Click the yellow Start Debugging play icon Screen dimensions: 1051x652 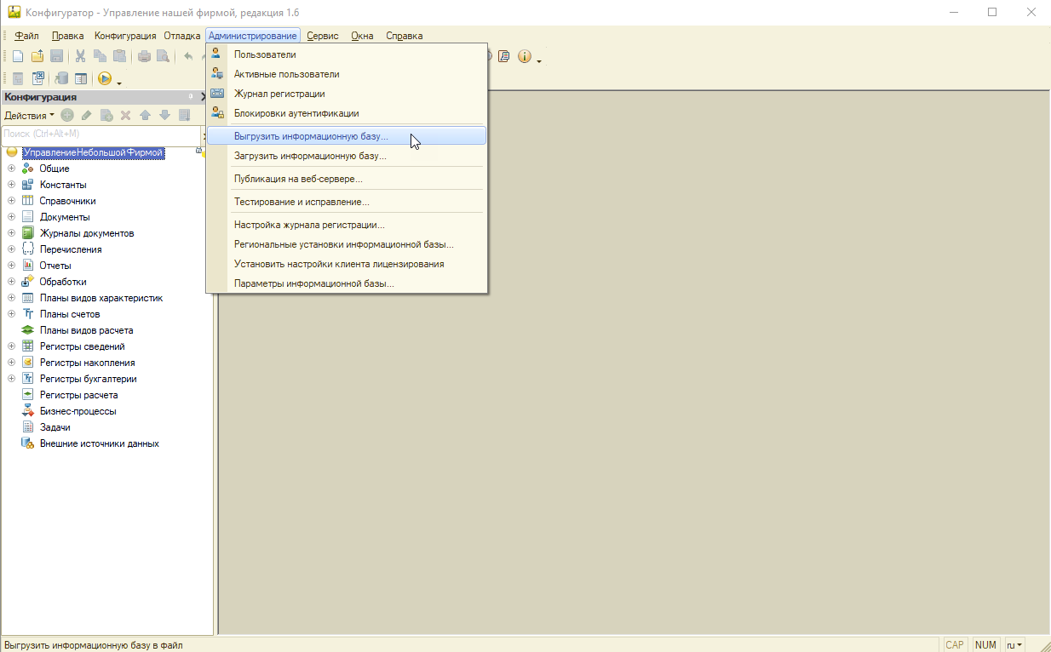tap(104, 78)
